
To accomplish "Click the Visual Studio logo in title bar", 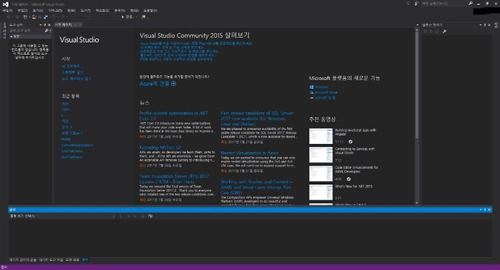I will point(6,4).
